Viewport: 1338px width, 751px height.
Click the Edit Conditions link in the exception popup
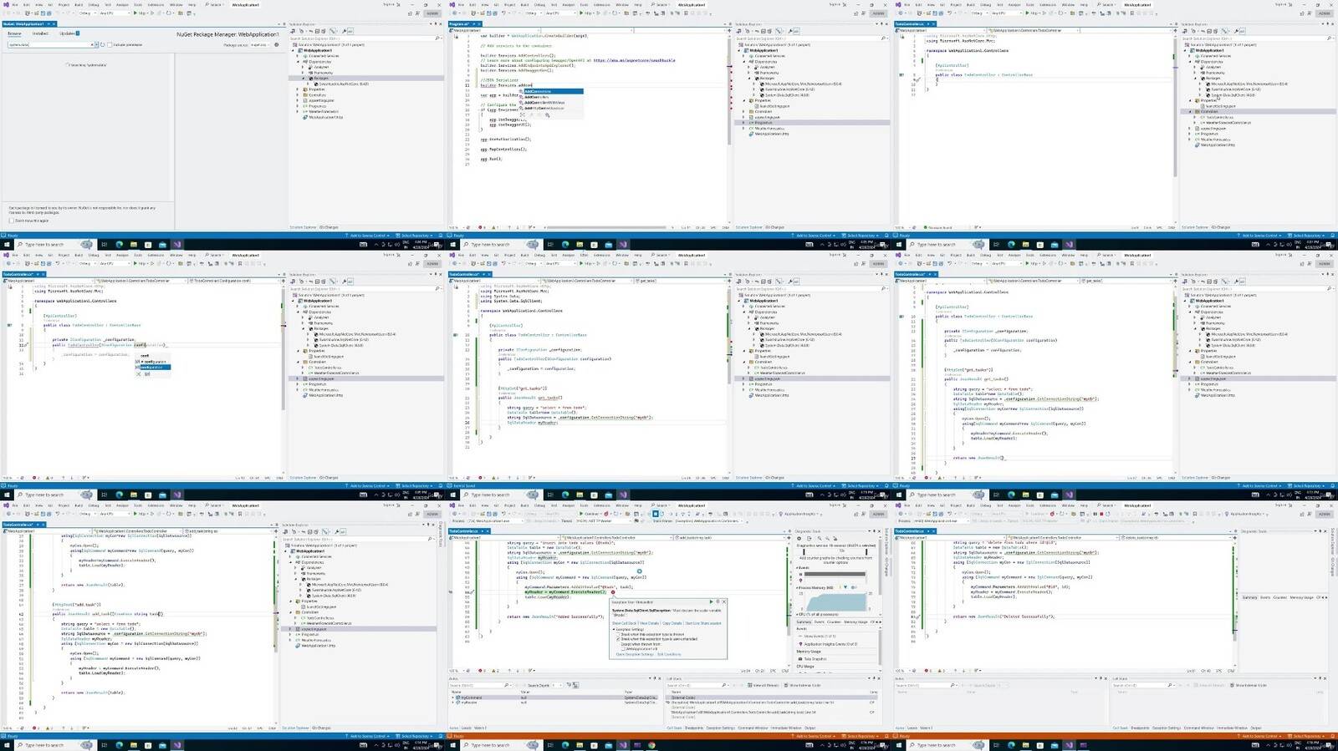click(x=669, y=654)
